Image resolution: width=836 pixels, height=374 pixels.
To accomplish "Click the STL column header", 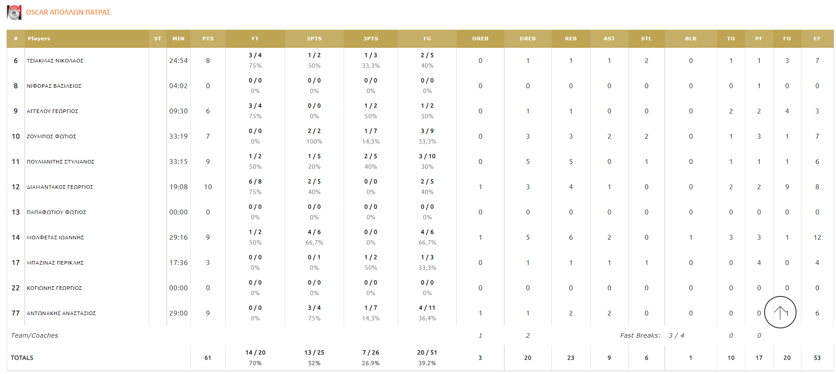I will 646,39.
